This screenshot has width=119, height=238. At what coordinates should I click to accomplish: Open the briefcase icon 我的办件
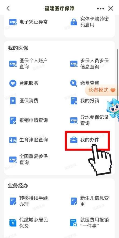(x=74, y=140)
